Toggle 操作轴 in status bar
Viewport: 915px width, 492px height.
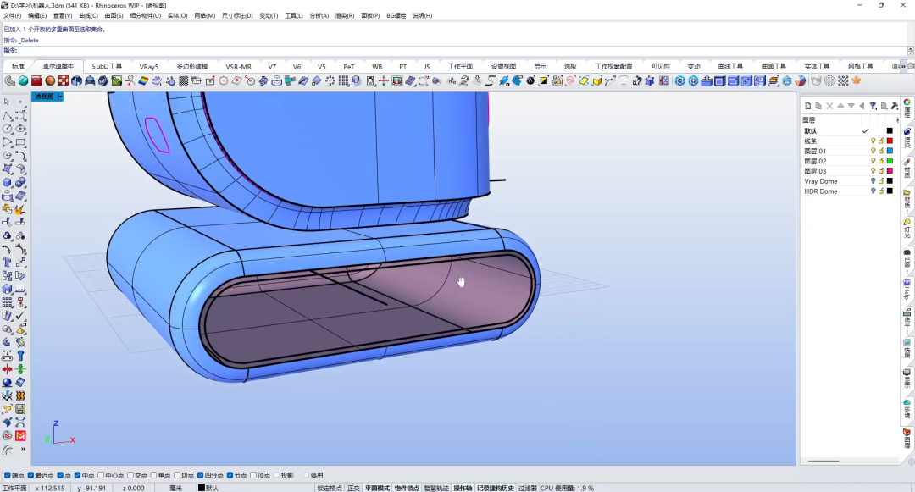tap(463, 488)
